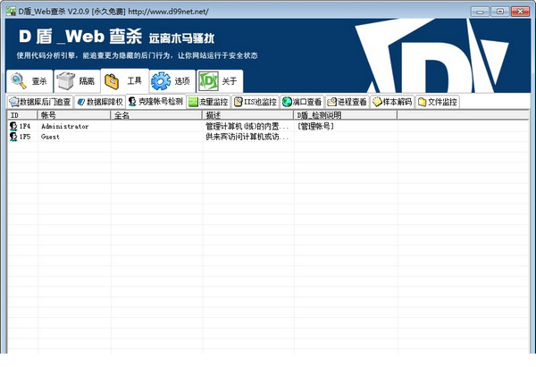Click the D盾 application icon in title bar
Image resolution: width=536 pixels, height=367 pixels.
click(12, 12)
